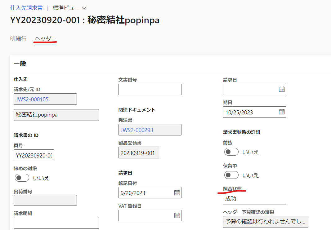Click the vendor name field 秘密結社popinpa
Image resolution: width=331 pixels, height=230 pixels.
click(56, 115)
